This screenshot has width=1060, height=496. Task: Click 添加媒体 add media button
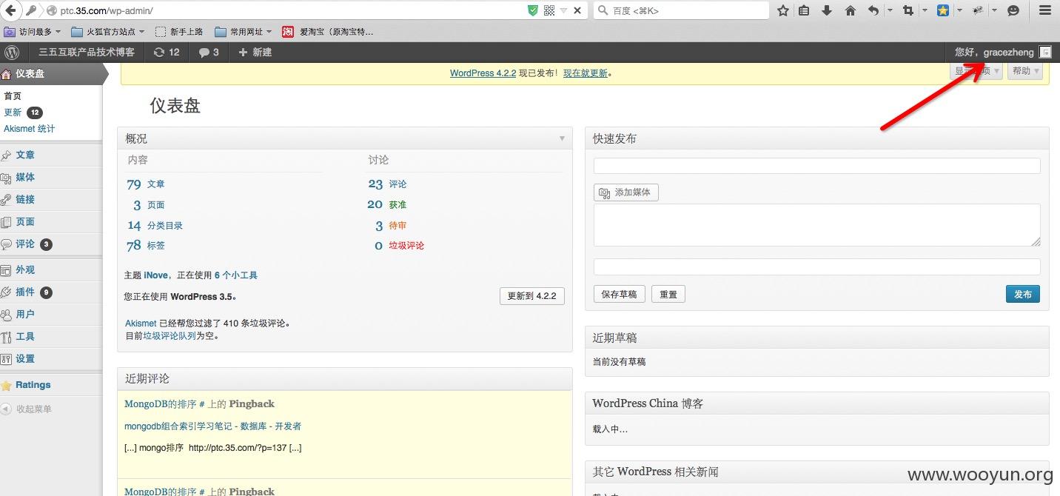pos(625,192)
